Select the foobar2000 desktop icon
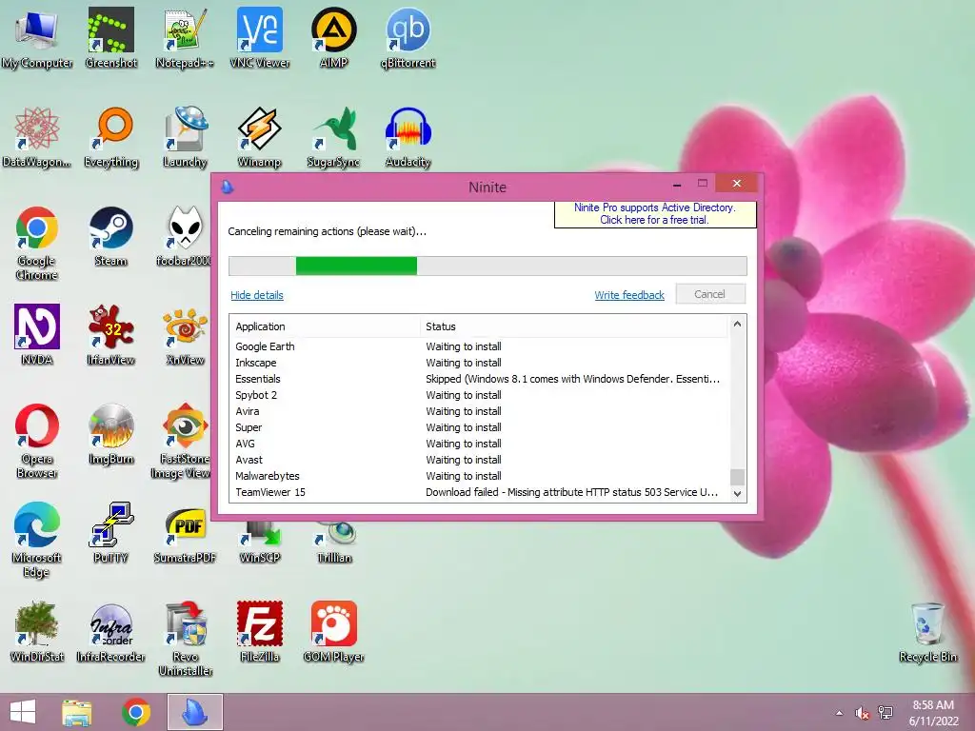The width and height of the screenshot is (975, 731). click(x=184, y=236)
